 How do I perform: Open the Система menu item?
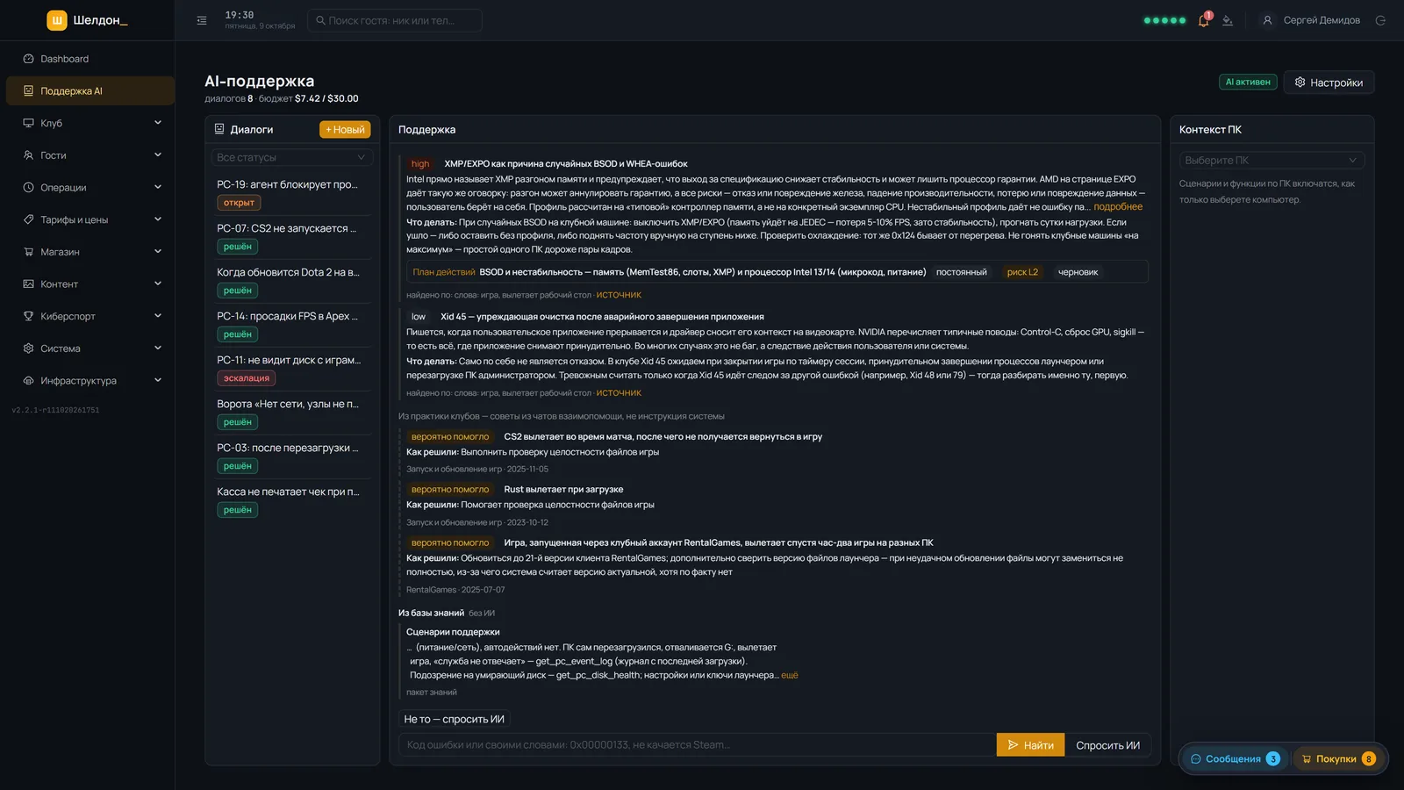pyautogui.click(x=90, y=348)
